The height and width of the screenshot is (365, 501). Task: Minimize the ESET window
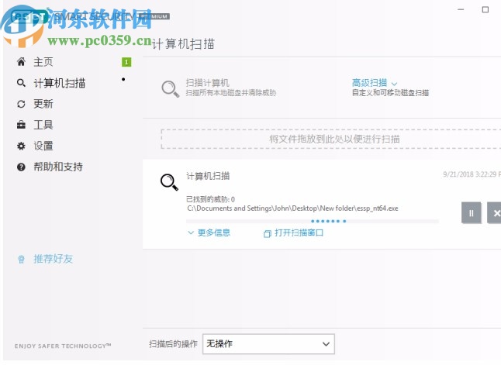(461, 9)
